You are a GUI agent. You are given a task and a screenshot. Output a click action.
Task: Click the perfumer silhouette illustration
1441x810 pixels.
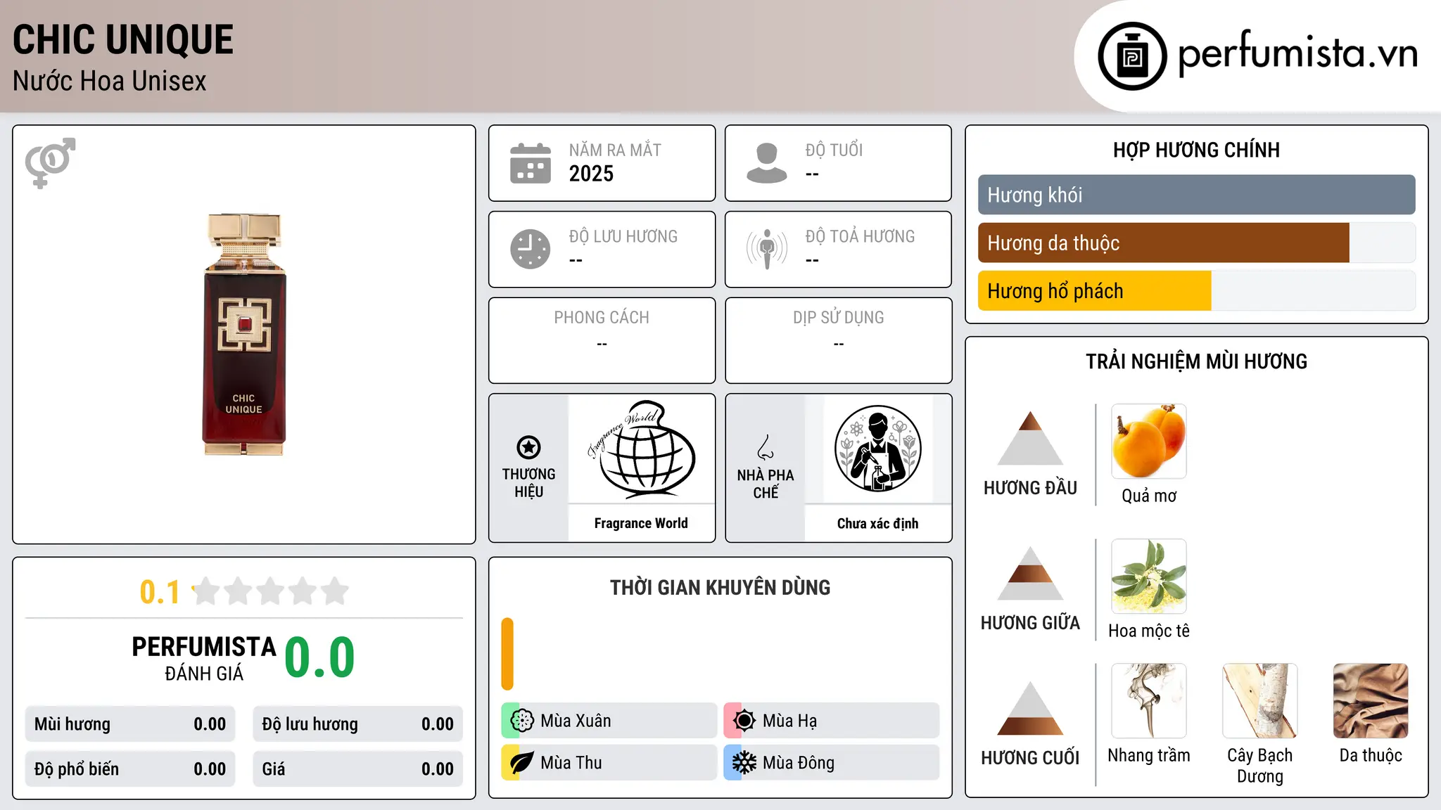point(877,449)
